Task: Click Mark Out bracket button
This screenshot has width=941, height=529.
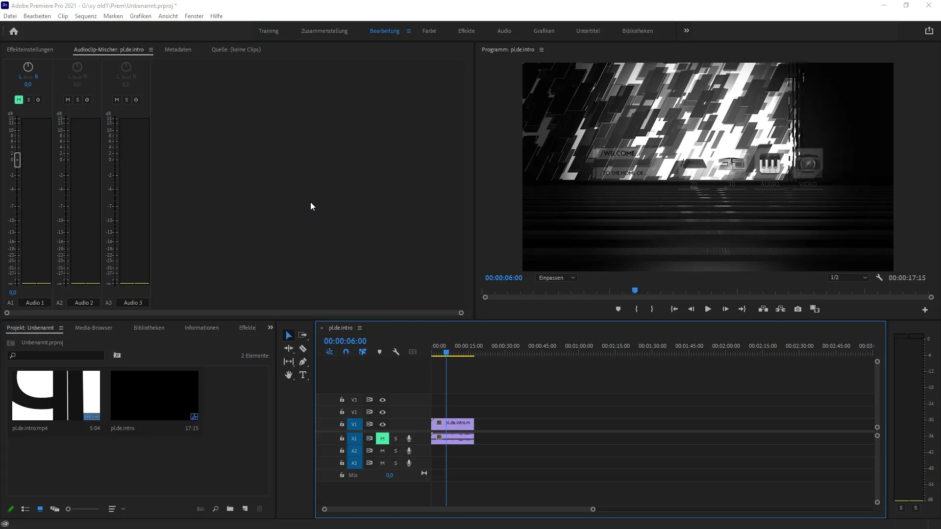Action: point(652,310)
